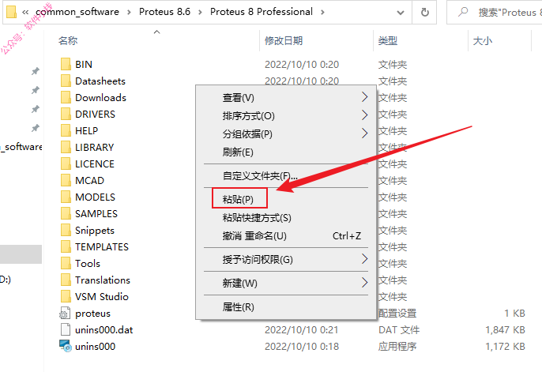Open the 排序方式(O) submenu
The image size is (542, 372).
point(286,115)
